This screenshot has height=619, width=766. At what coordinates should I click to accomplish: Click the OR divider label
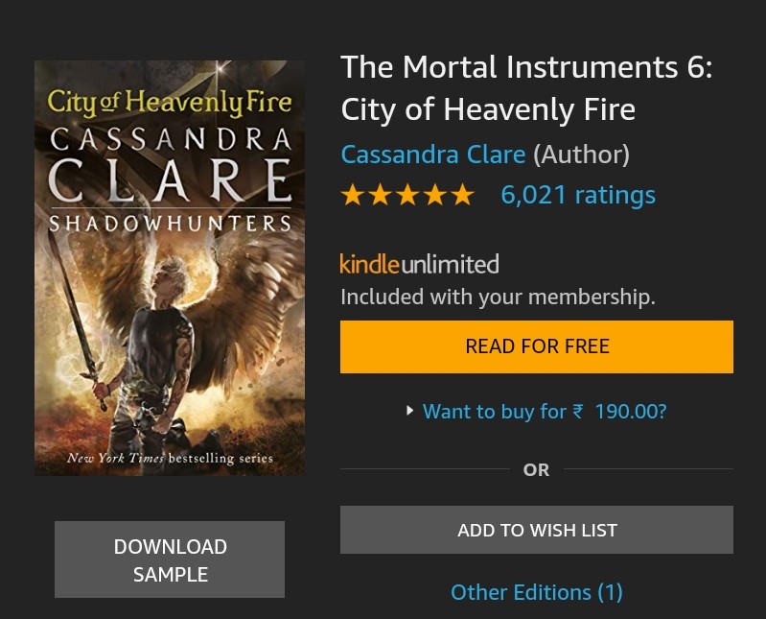(x=537, y=470)
